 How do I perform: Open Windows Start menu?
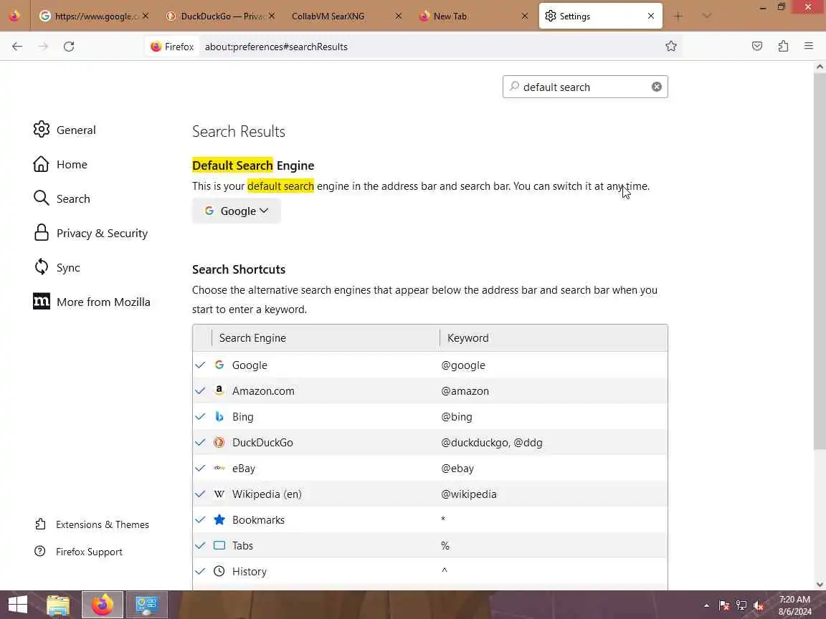point(17,604)
